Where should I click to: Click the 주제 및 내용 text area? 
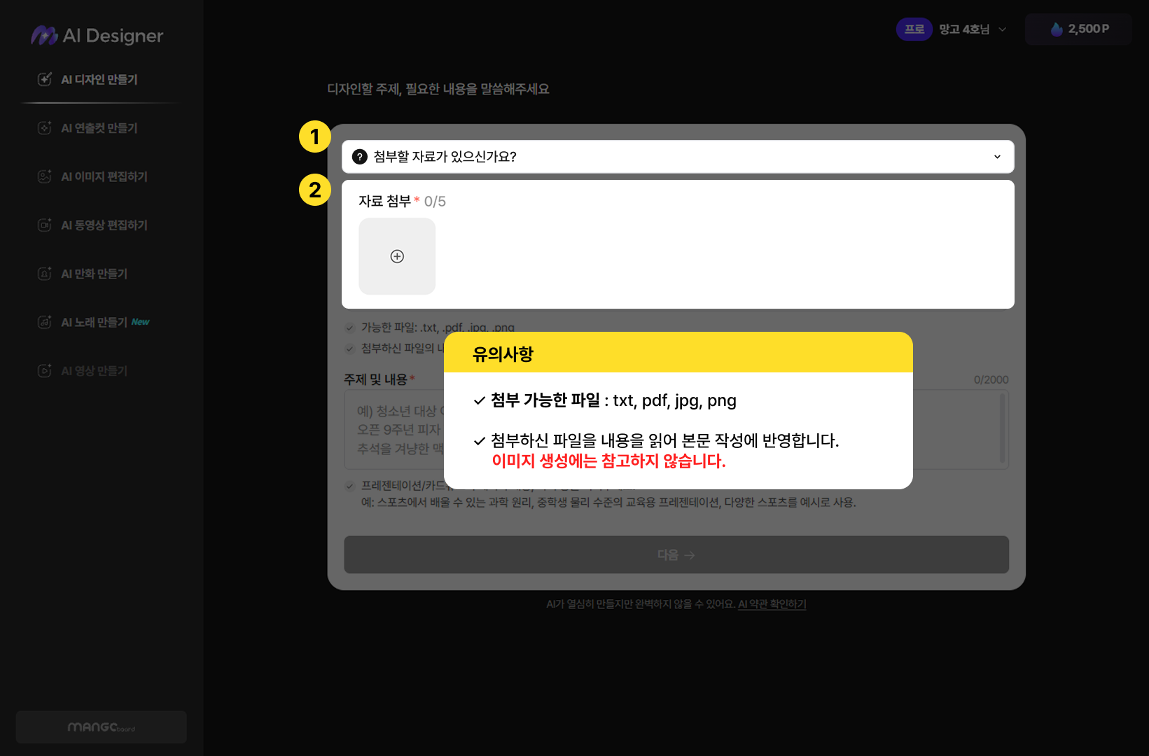coord(676,430)
